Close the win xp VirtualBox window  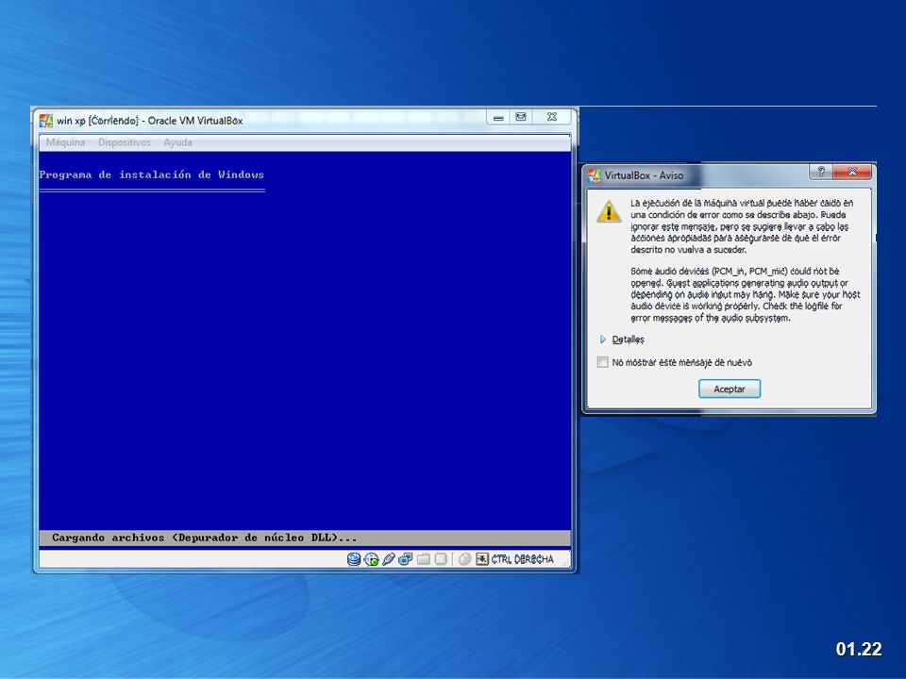tap(552, 117)
